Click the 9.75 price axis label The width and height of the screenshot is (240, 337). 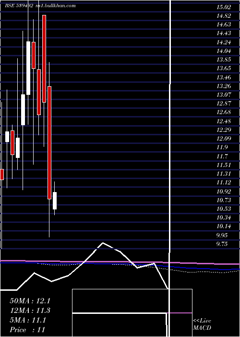(x=222, y=244)
